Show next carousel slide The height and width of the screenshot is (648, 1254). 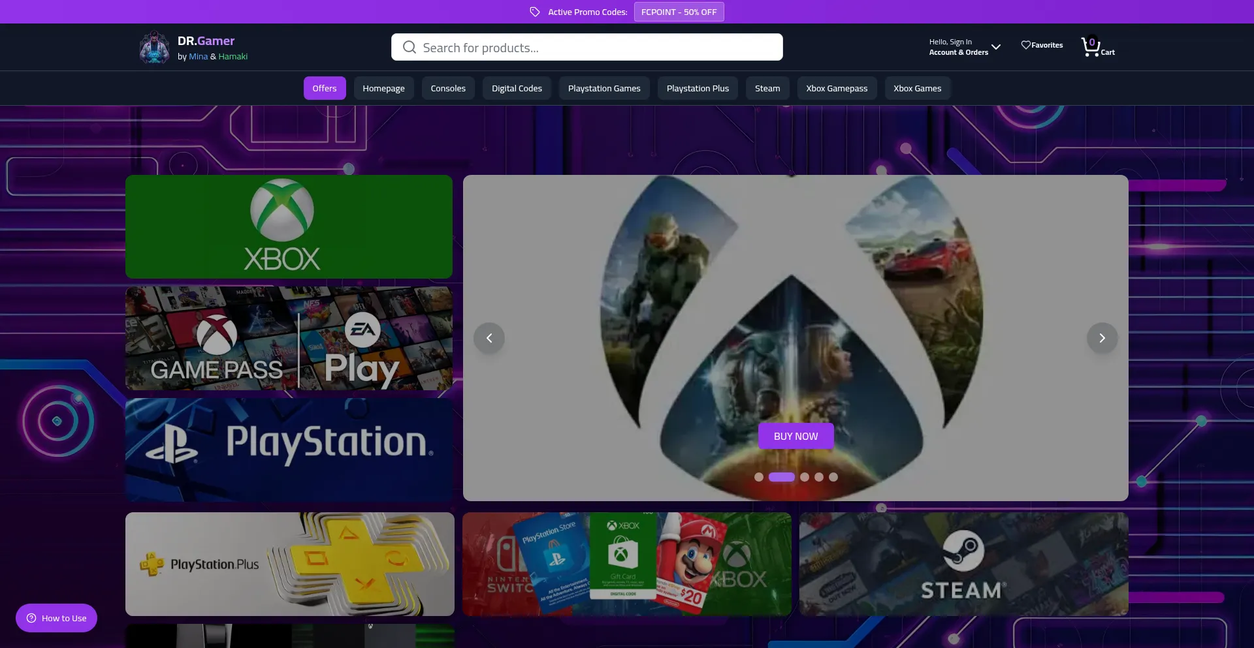[1102, 338]
